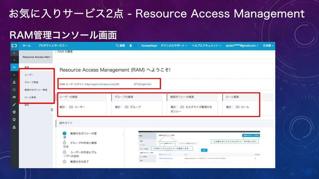
Task: Open AccessKeys in the top bar
Action: click(x=149, y=46)
